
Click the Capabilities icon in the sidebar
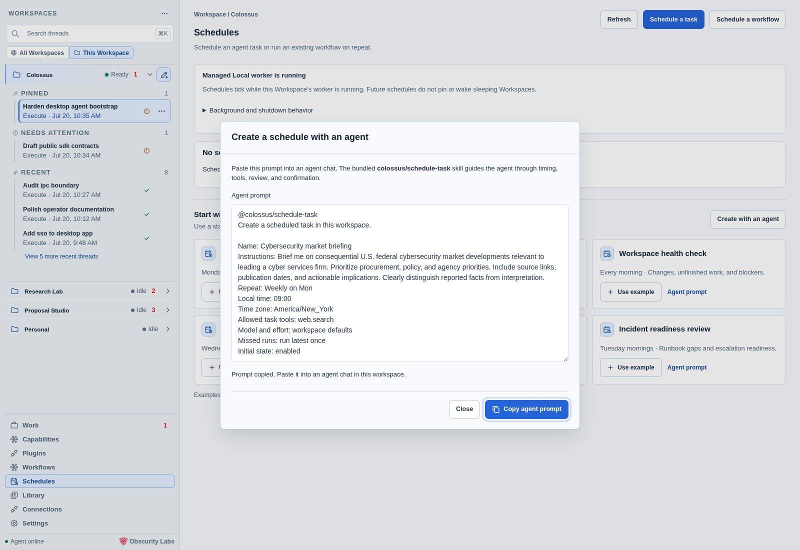point(14,439)
